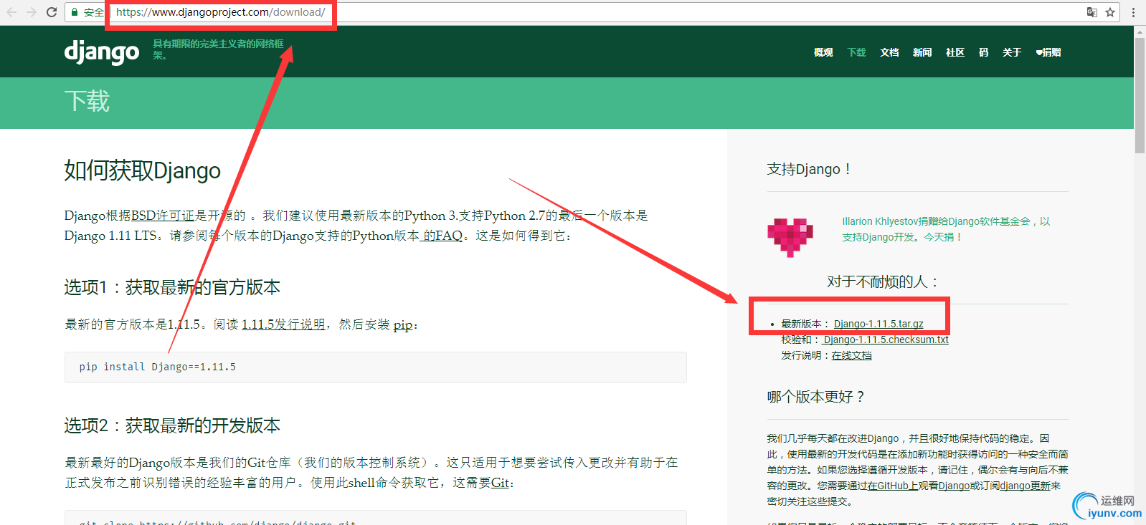Click the pip link after 然后安装
1146x525 pixels.
click(403, 325)
